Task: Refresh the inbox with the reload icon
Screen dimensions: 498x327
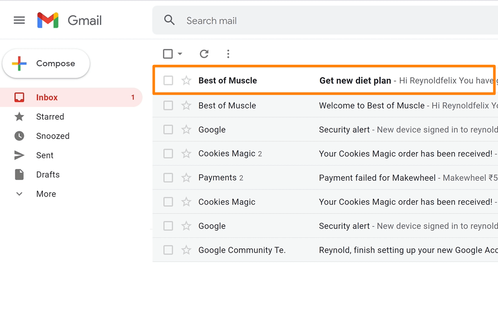Action: click(x=204, y=54)
